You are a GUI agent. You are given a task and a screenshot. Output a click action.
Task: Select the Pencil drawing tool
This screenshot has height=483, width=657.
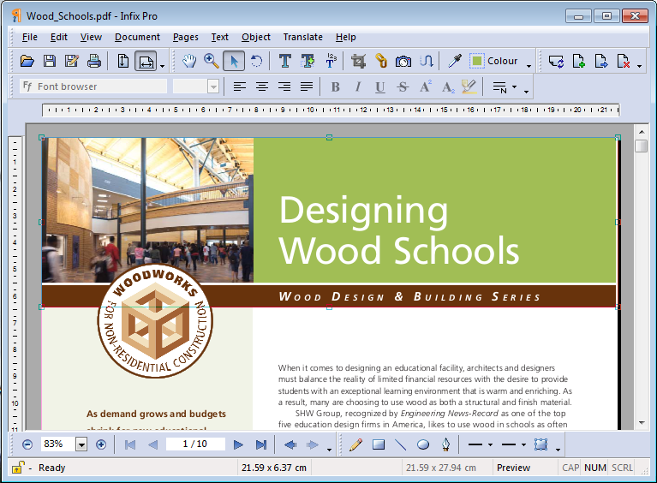pos(356,444)
